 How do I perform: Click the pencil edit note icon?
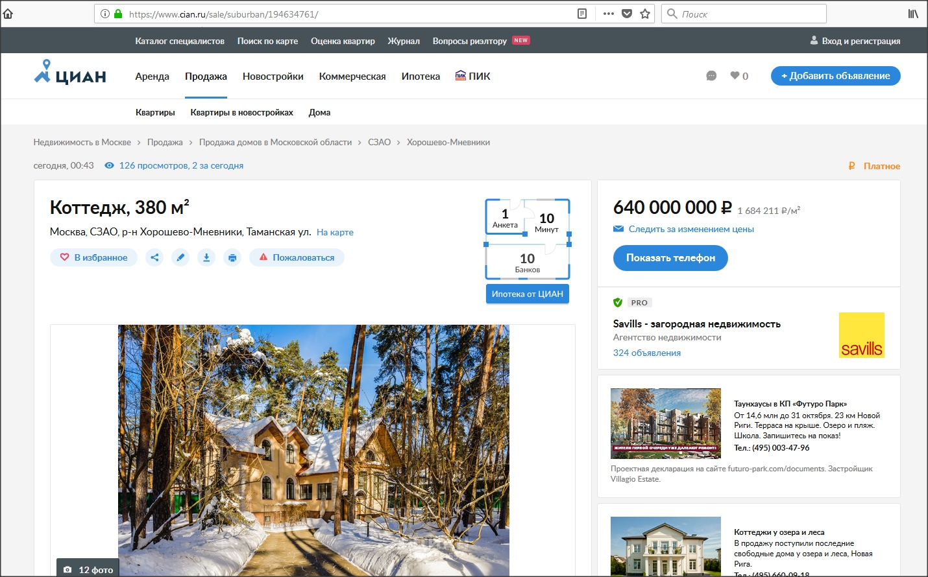180,257
